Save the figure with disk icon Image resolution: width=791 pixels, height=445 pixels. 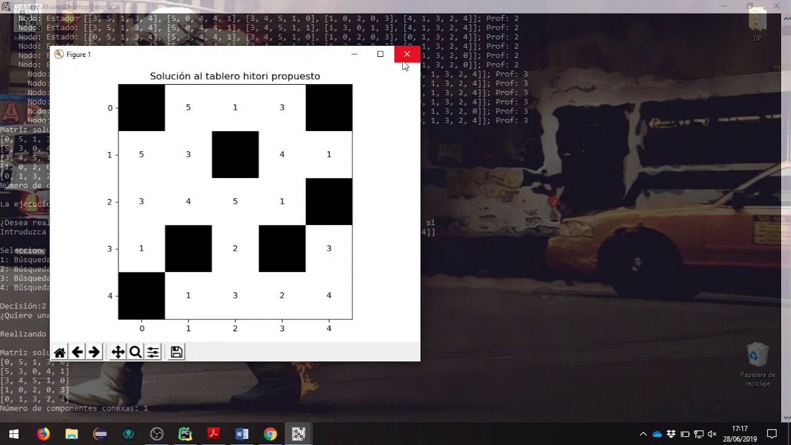pos(176,352)
